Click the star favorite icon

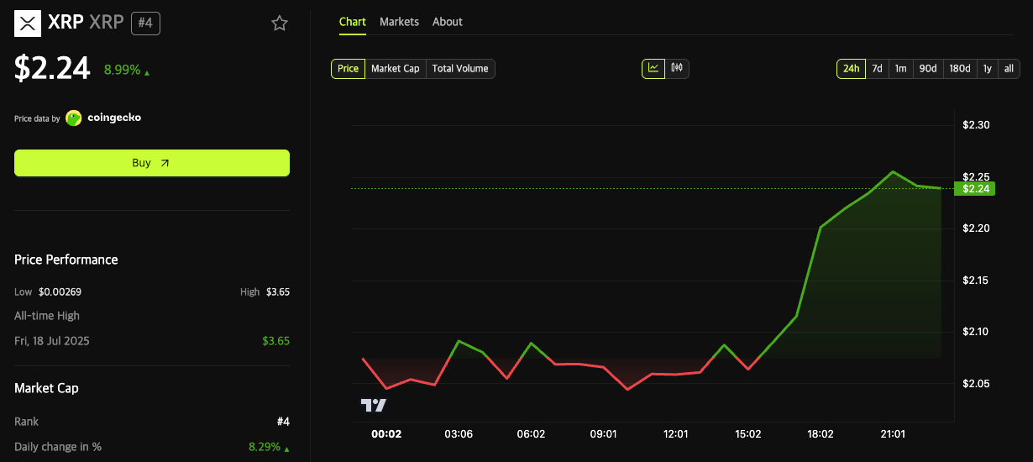(x=280, y=24)
